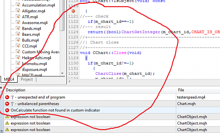The width and height of the screenshot is (220, 133).
Task: Click Chart.mqh in the File column
Action: point(186,104)
